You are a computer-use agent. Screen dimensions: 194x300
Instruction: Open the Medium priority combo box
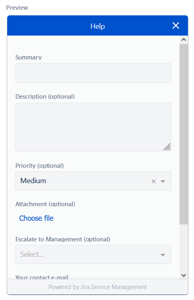point(93,181)
